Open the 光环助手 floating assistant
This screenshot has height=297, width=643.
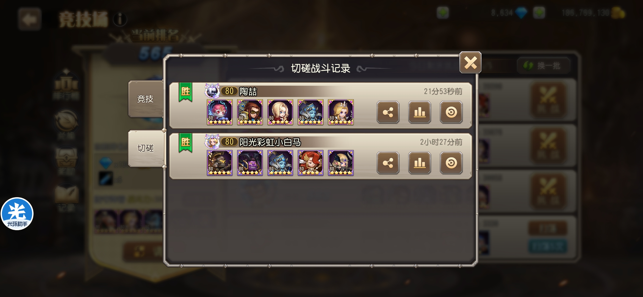tap(17, 214)
